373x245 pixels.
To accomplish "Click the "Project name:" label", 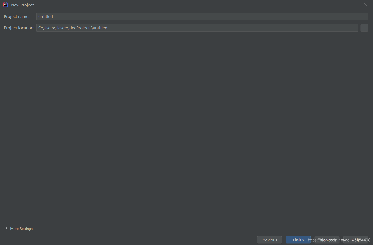I will [x=17, y=16].
